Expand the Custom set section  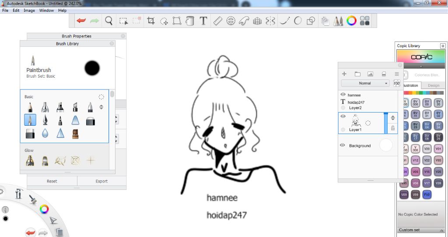420,230
